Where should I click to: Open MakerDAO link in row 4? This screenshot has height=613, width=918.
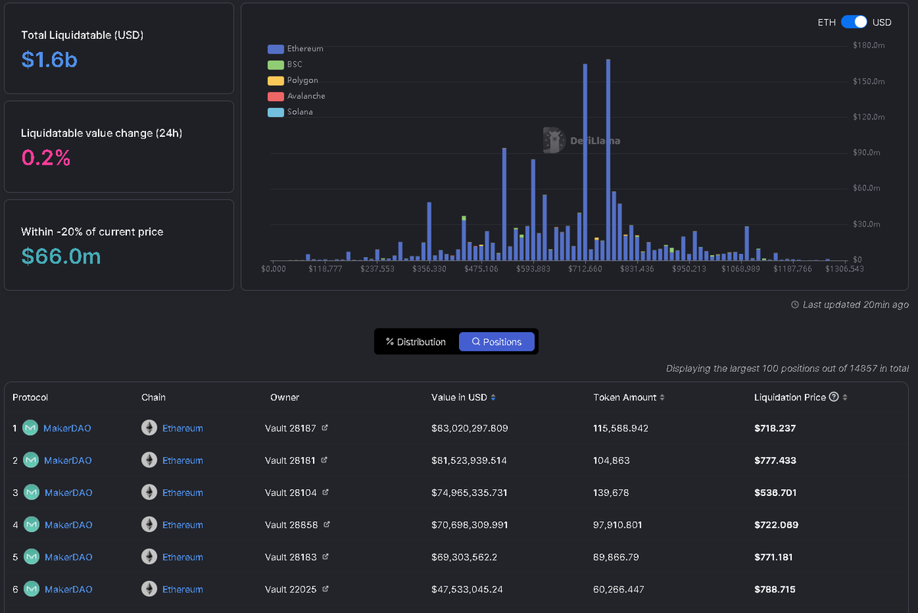pos(68,525)
